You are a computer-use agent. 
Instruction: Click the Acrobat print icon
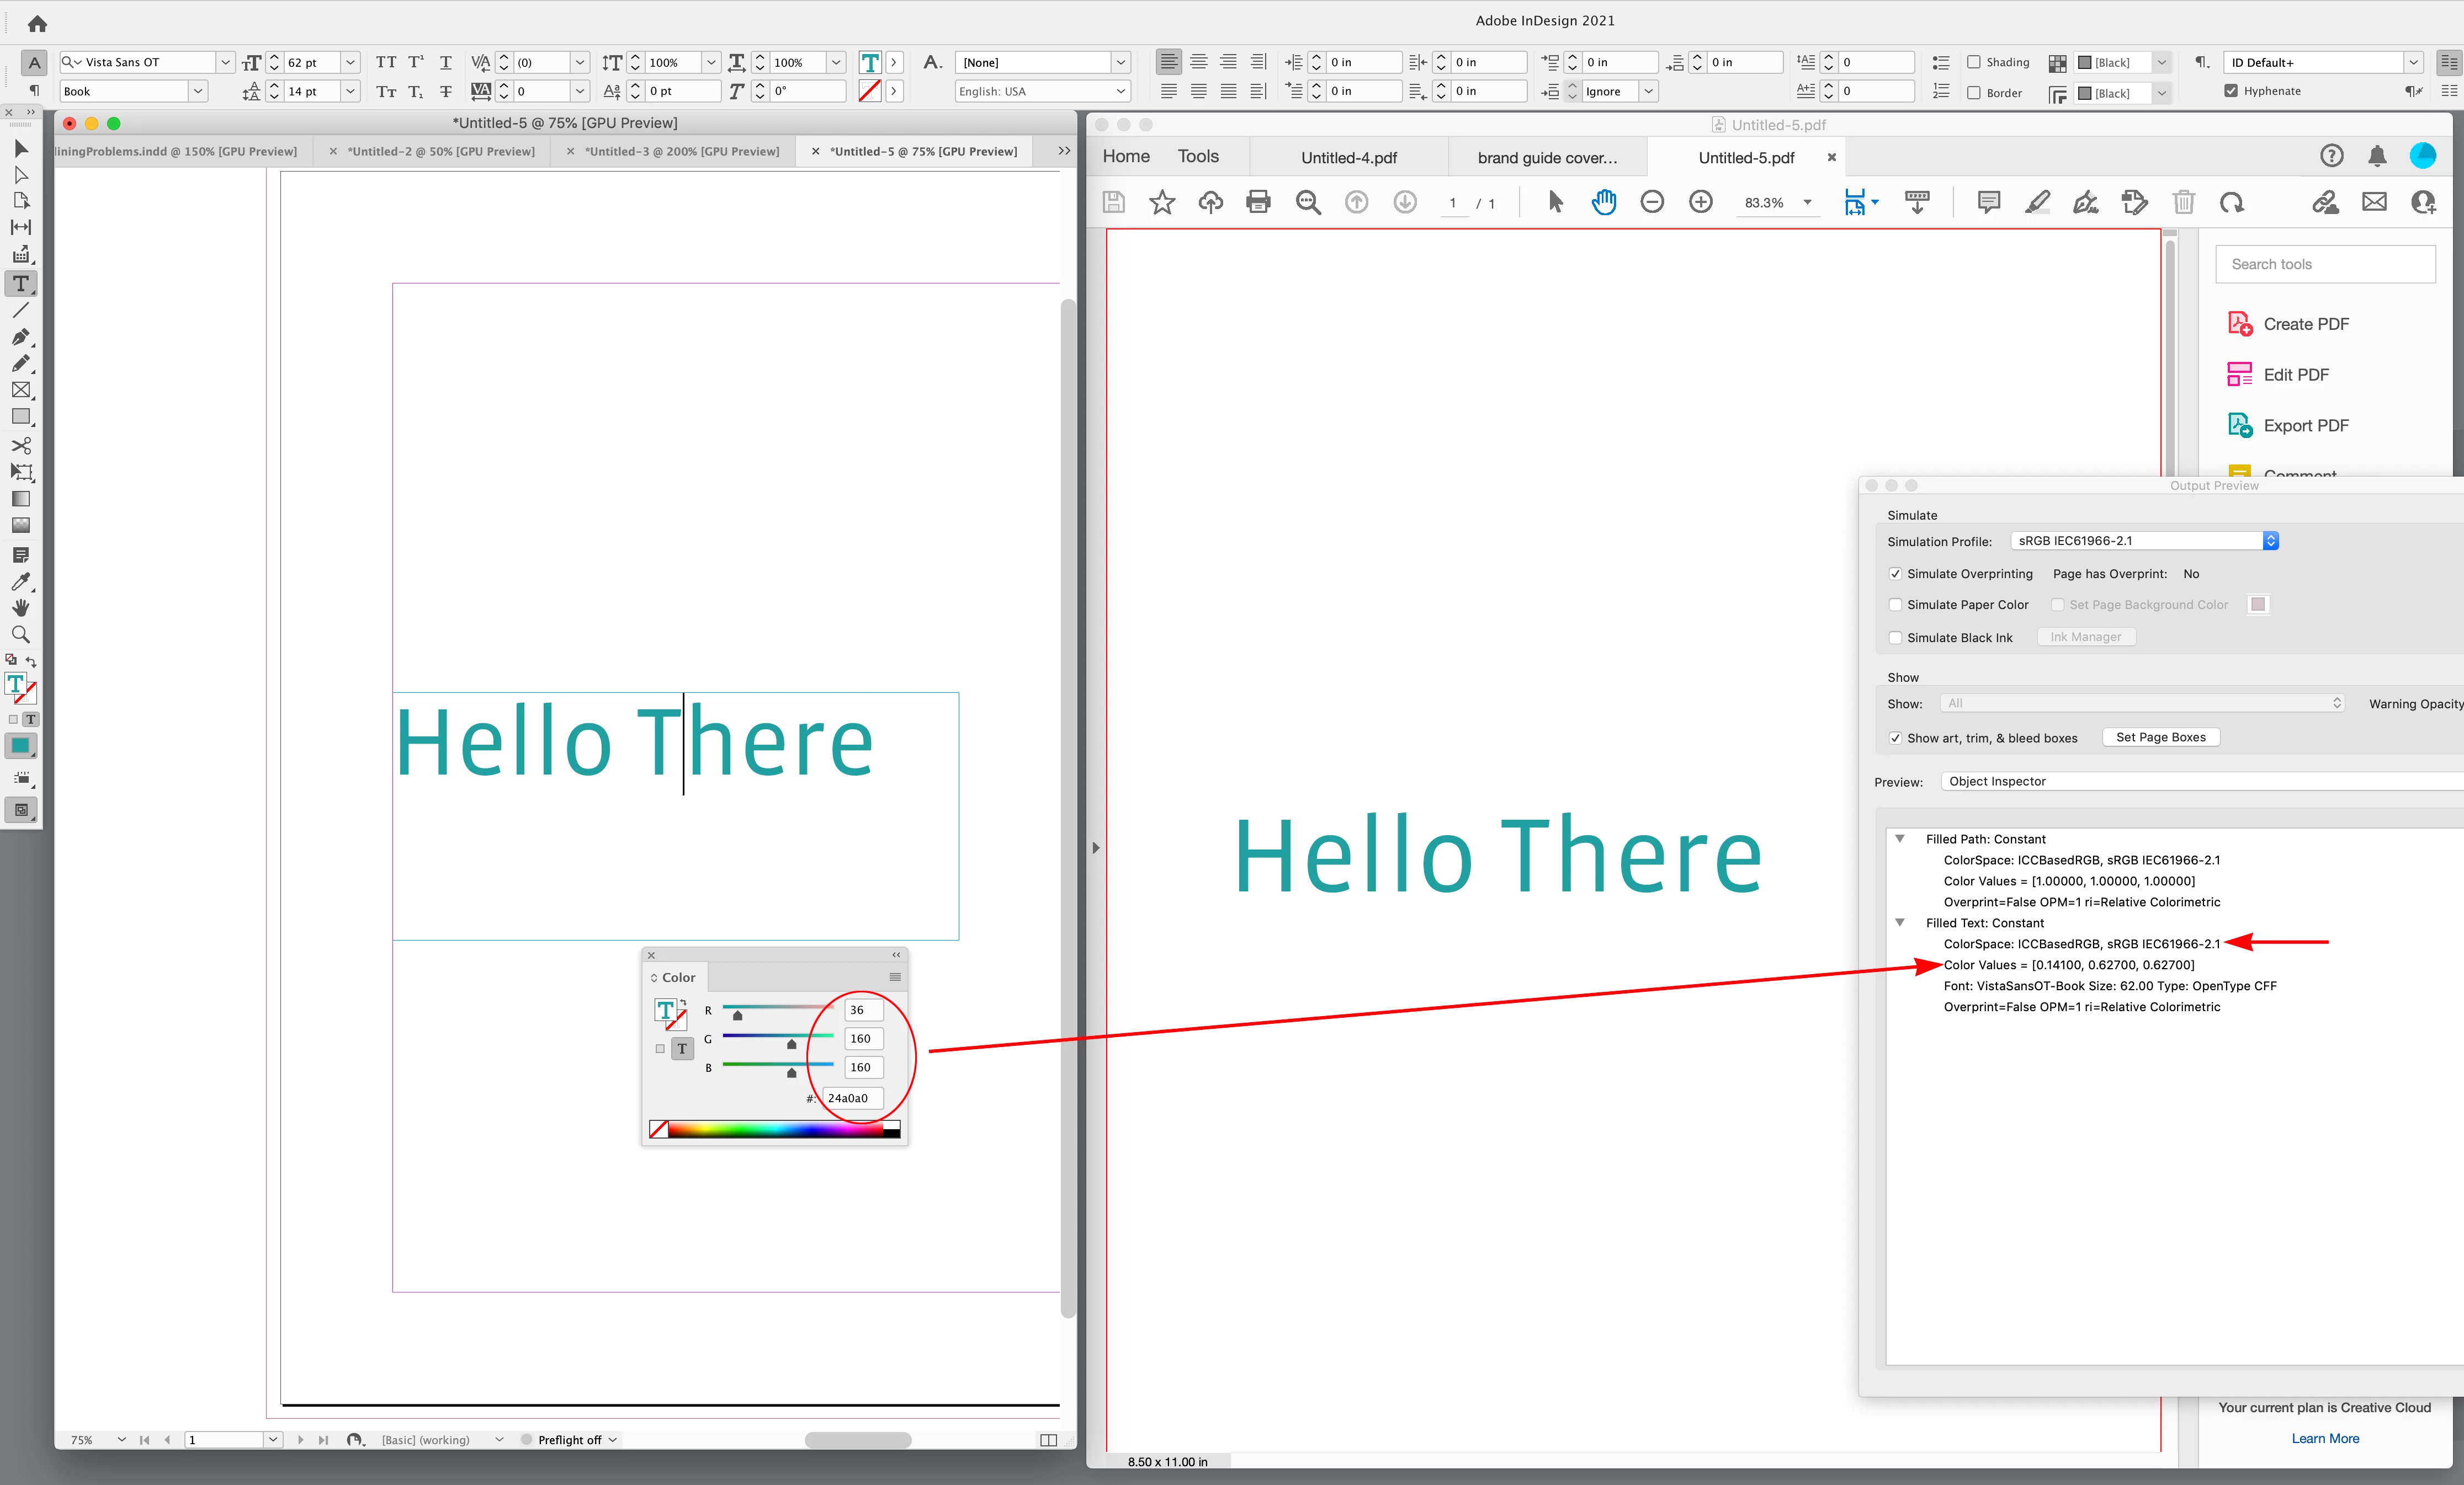(x=1258, y=203)
